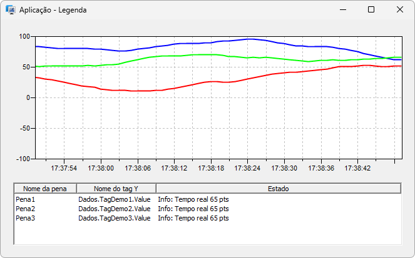
Task: Minimize the Aplicação - Legenda window
Action: coord(342,10)
